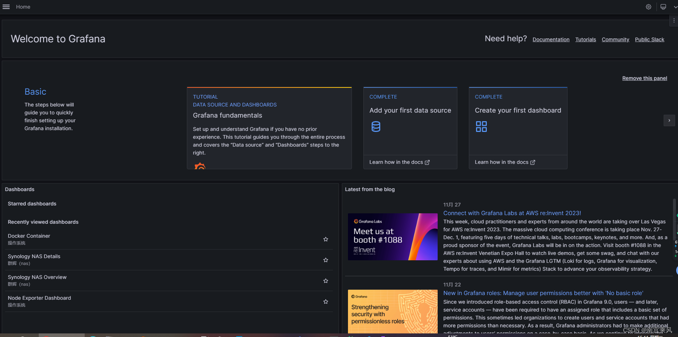Open the hamburger navigation menu
The width and height of the screenshot is (678, 337).
tap(6, 7)
